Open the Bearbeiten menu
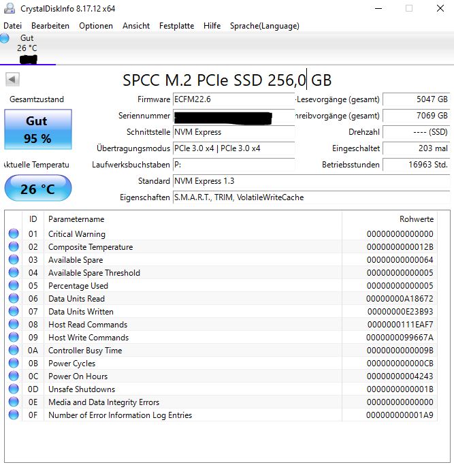Screen dimensions: 454x467 pos(50,26)
